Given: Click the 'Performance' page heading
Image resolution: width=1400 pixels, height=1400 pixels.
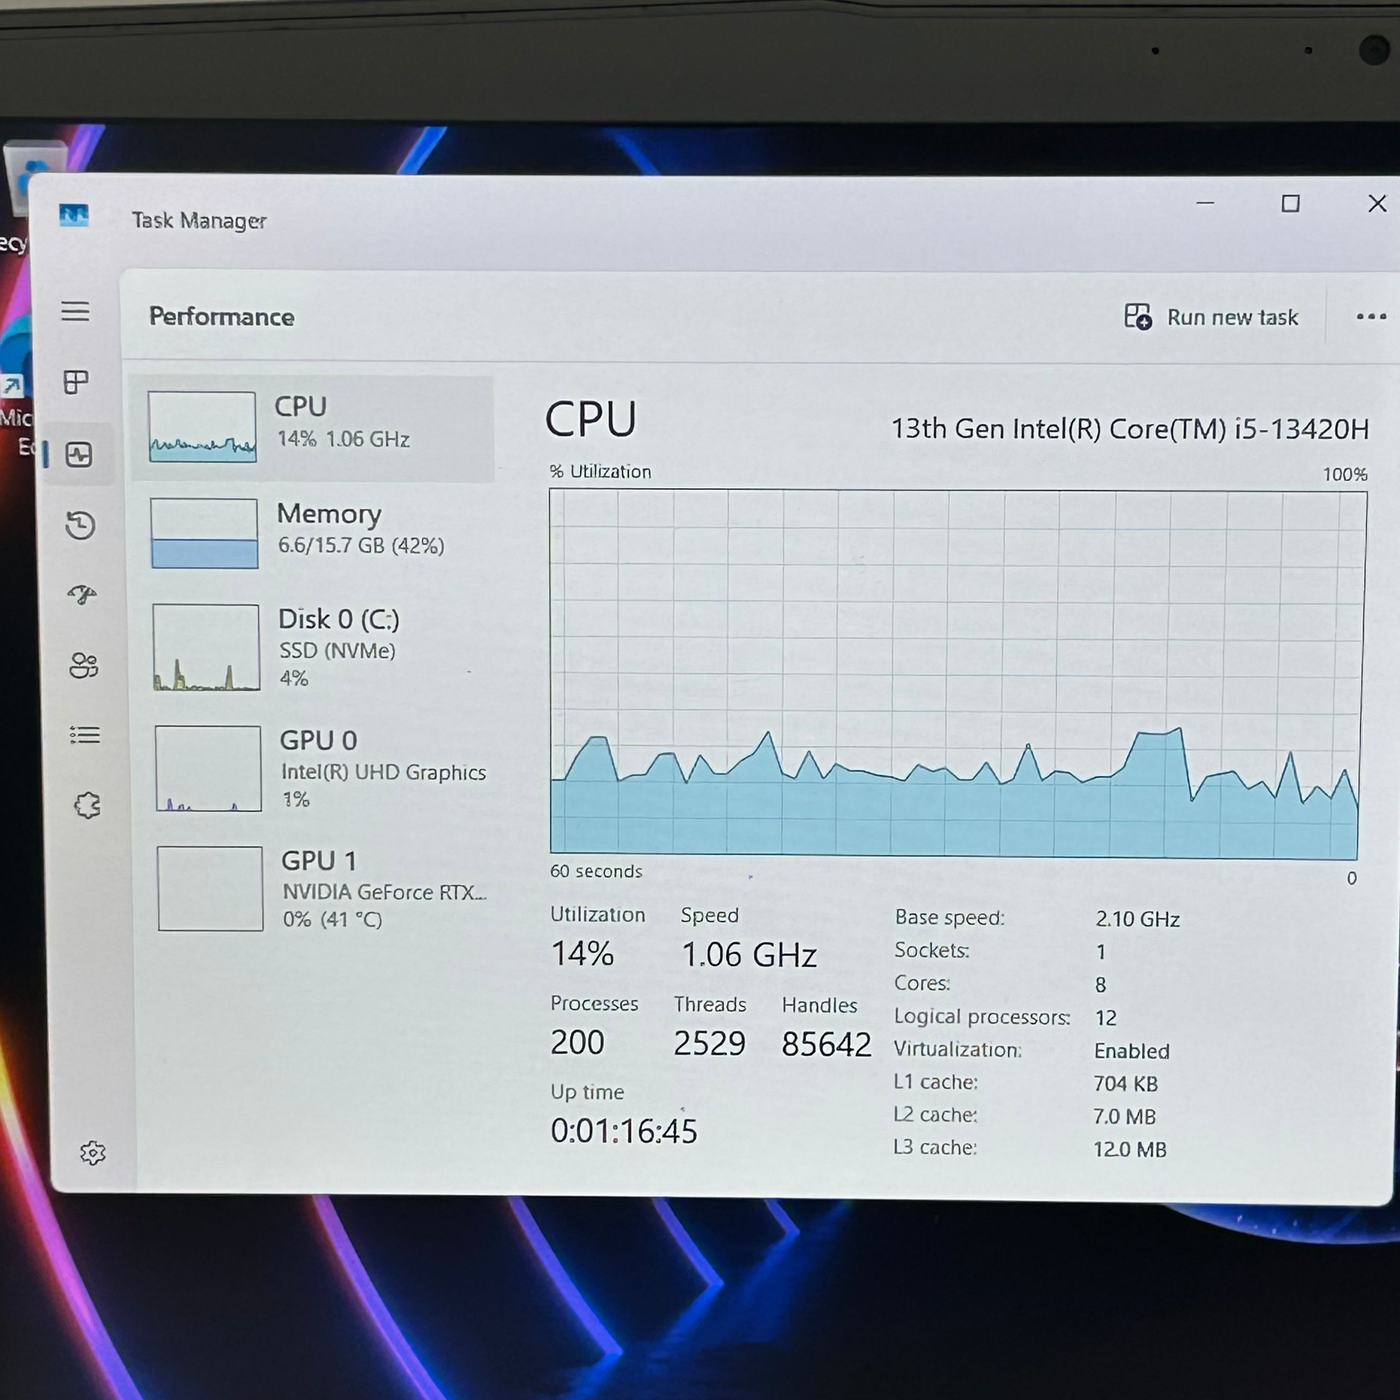Looking at the screenshot, I should click(x=222, y=317).
